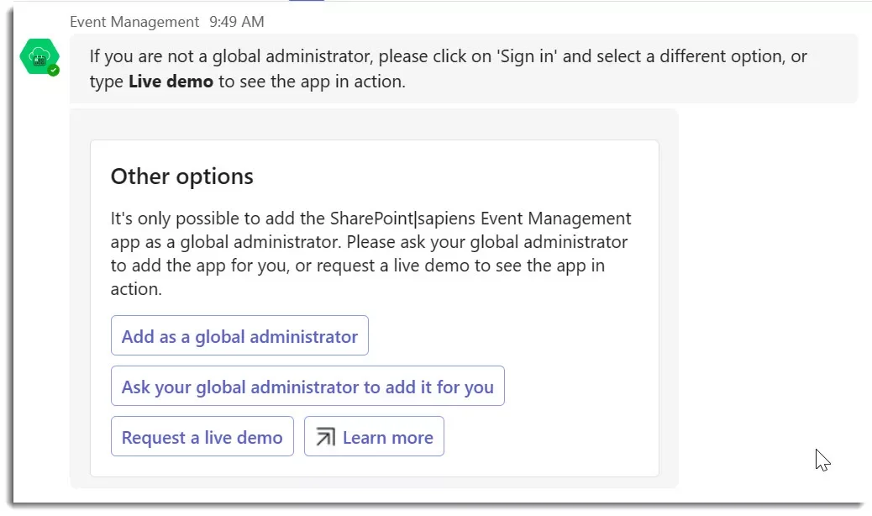Click the 9:49 AM message timestamp

coord(237,22)
